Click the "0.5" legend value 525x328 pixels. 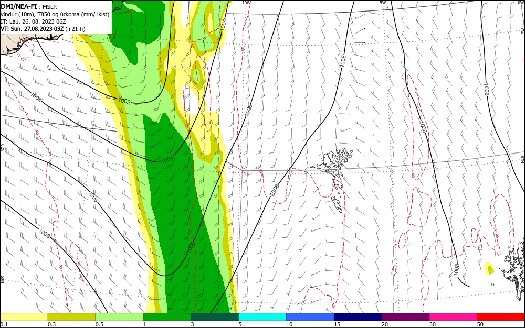pos(99,324)
